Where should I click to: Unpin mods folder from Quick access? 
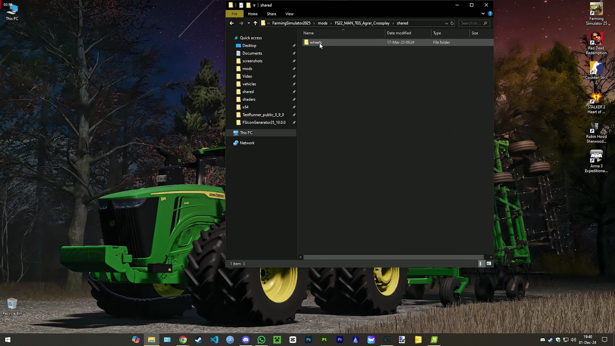(294, 69)
